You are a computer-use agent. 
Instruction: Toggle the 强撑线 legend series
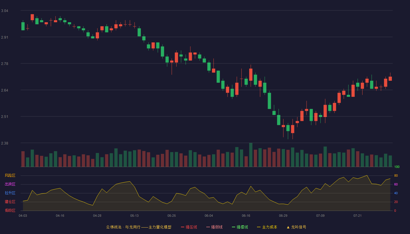click(240, 227)
